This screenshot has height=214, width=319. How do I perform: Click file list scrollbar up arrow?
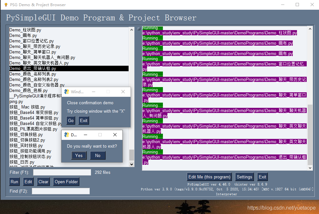coord(131,30)
